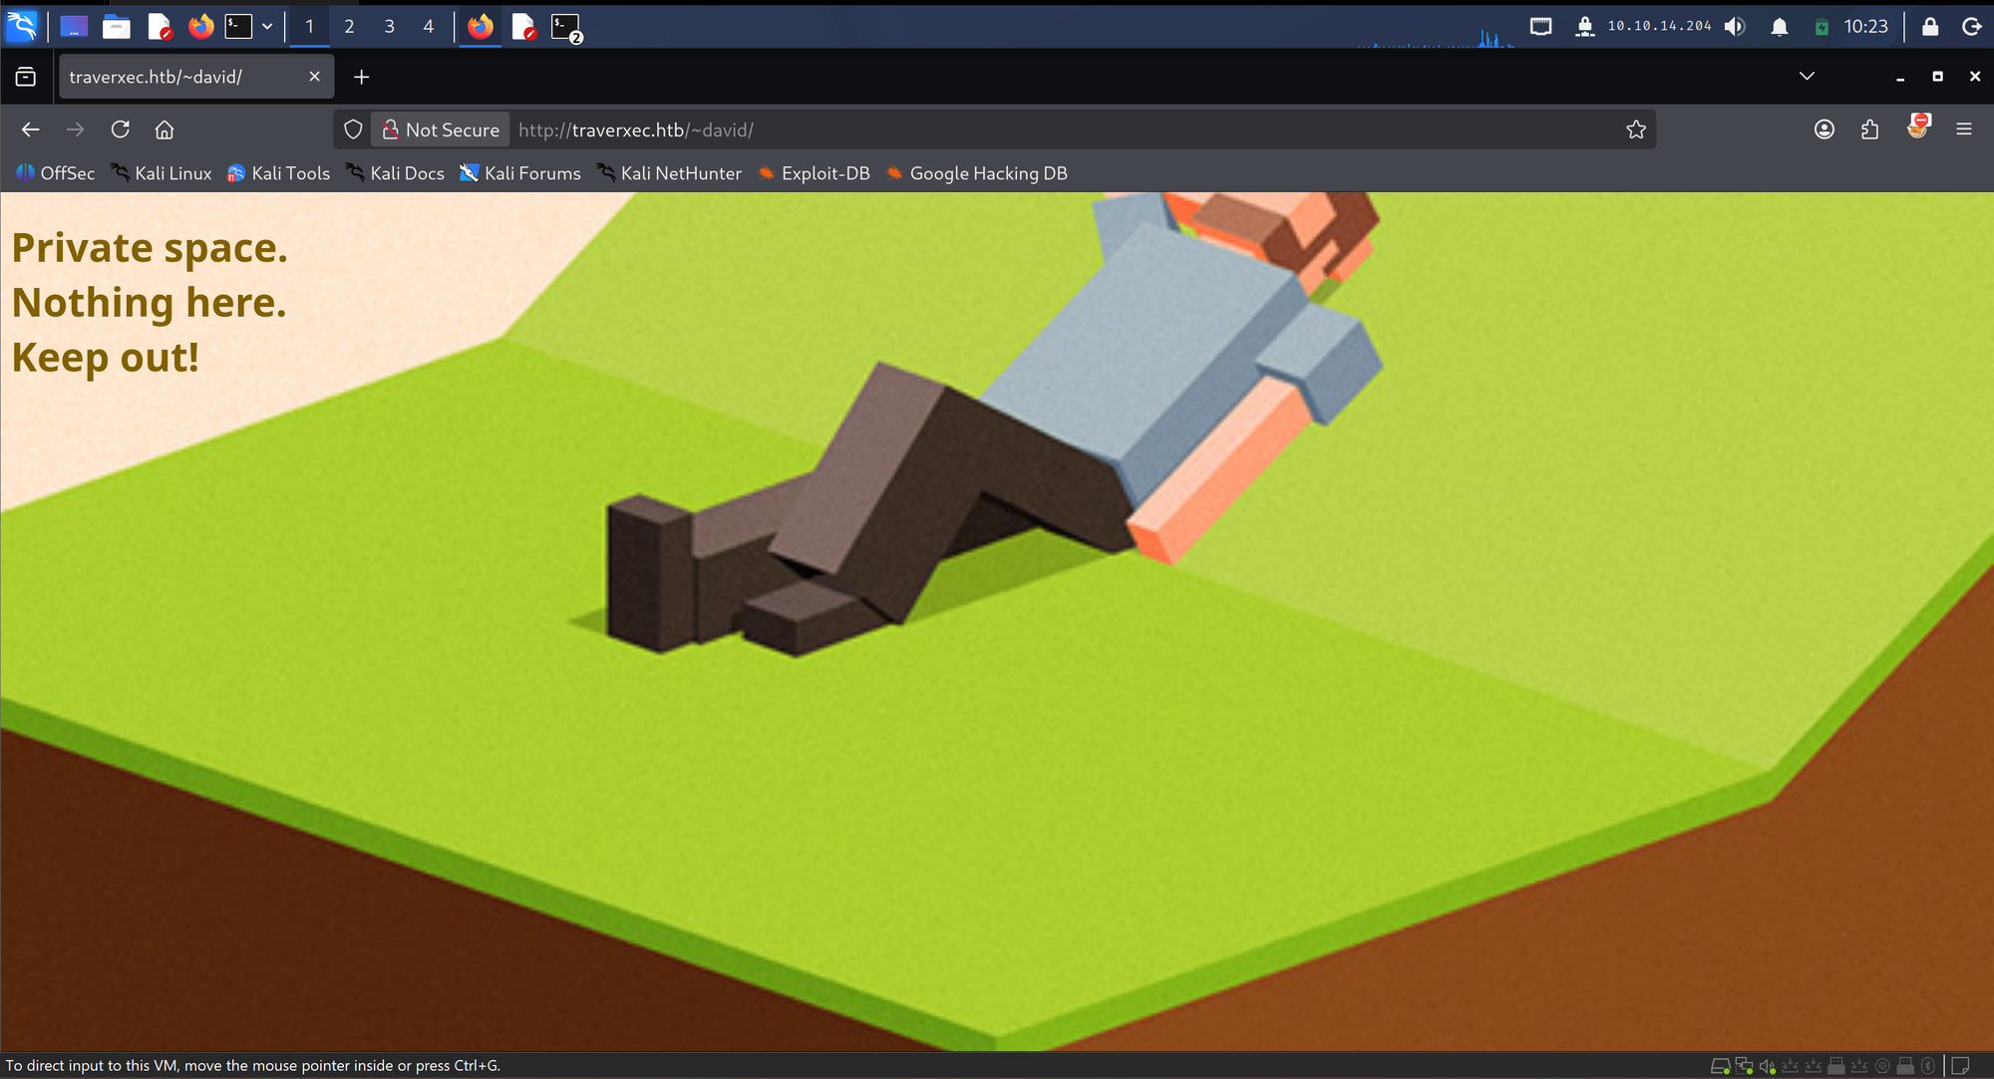Focus the running terminal window in taskbar
The width and height of the screenshot is (1994, 1079).
tap(566, 27)
